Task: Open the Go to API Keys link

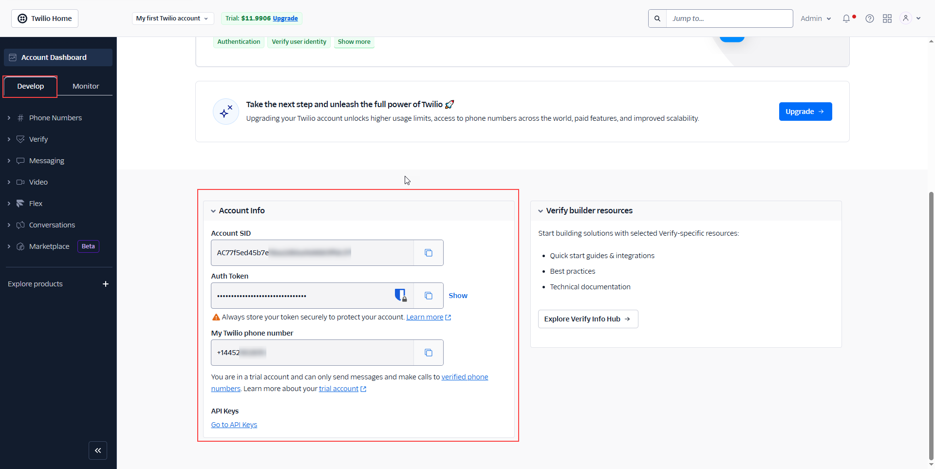Action: [234, 425]
